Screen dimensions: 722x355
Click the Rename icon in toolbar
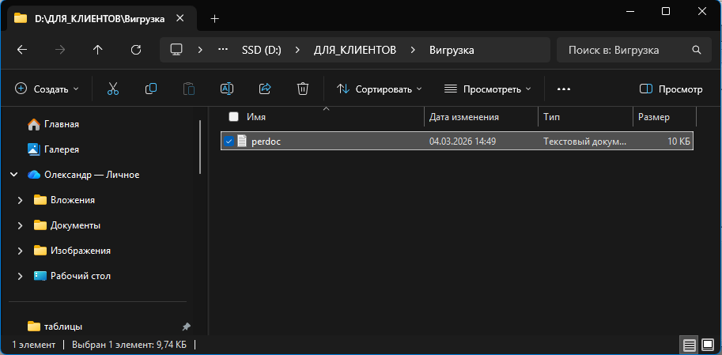(227, 89)
